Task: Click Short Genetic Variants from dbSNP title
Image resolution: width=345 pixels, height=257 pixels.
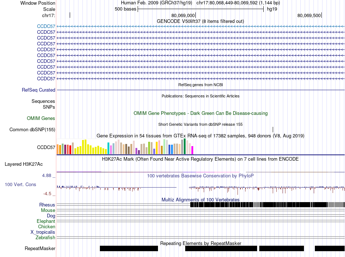Action: pos(200,124)
